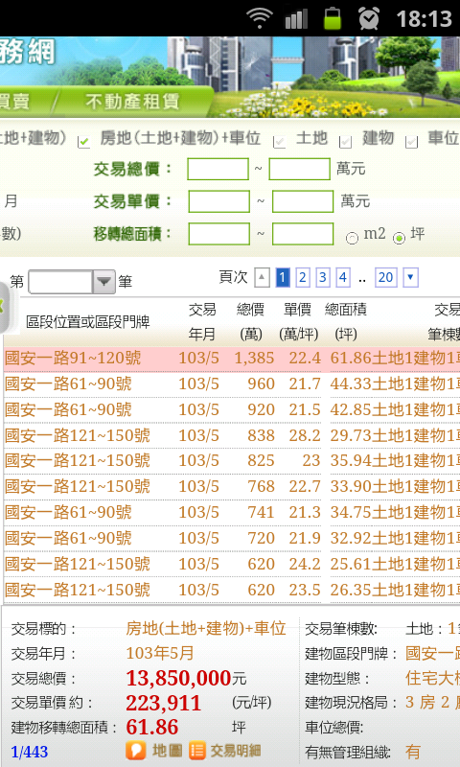Viewport: 460px width, 767px height.
Task: Focus 交易總價 minimum input
Action: tap(218, 170)
